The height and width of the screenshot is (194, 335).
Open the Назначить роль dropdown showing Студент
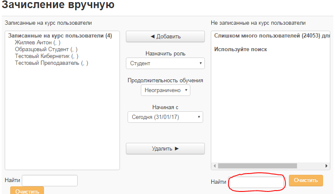165,64
